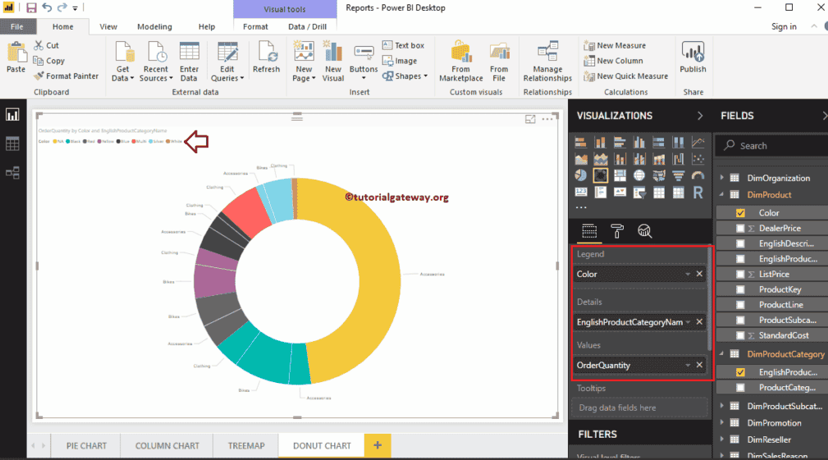This screenshot has width=828, height=460.
Task: Uncheck EnglishProduc... under DimProductCategory
Action: (740, 372)
